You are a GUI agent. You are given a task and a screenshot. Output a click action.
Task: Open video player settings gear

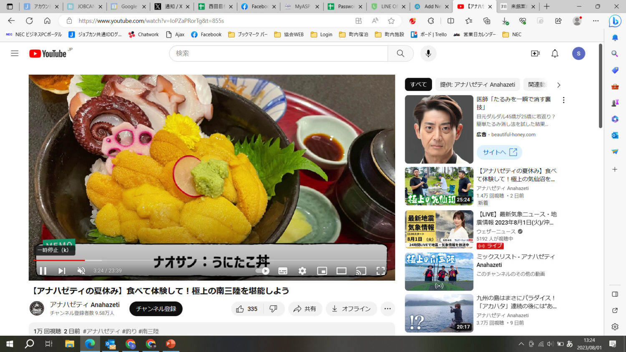coord(302,271)
